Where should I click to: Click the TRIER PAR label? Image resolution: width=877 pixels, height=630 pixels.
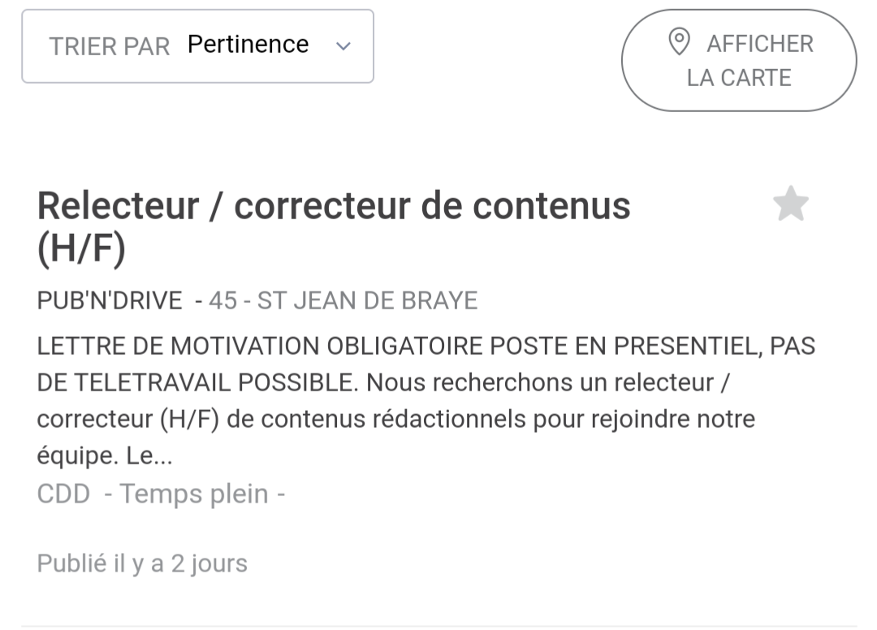(x=110, y=46)
